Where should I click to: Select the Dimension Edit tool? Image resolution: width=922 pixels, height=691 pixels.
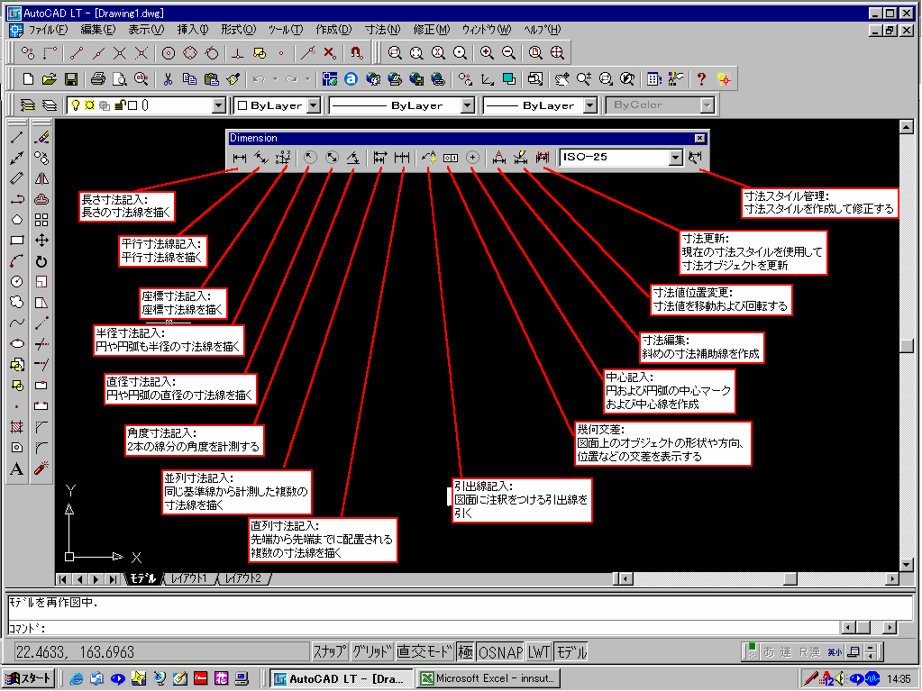click(x=499, y=158)
